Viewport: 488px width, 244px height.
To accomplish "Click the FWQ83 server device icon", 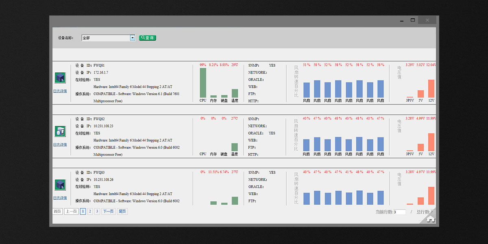I will (60, 185).
